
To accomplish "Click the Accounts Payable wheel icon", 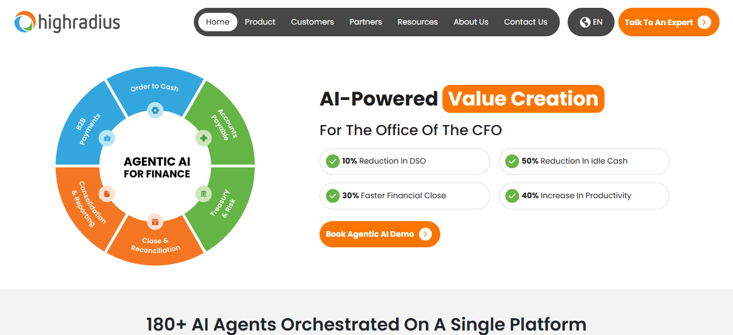I will click(x=203, y=138).
